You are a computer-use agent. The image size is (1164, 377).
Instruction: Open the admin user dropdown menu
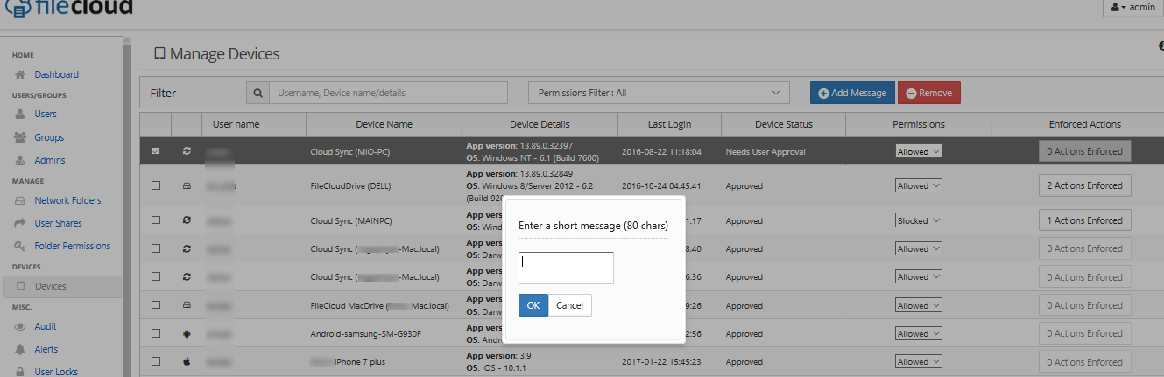click(x=1132, y=7)
